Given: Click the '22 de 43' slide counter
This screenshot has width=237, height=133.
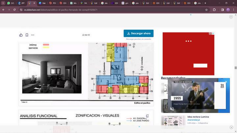Looking at the screenshot, I should click(86, 35).
